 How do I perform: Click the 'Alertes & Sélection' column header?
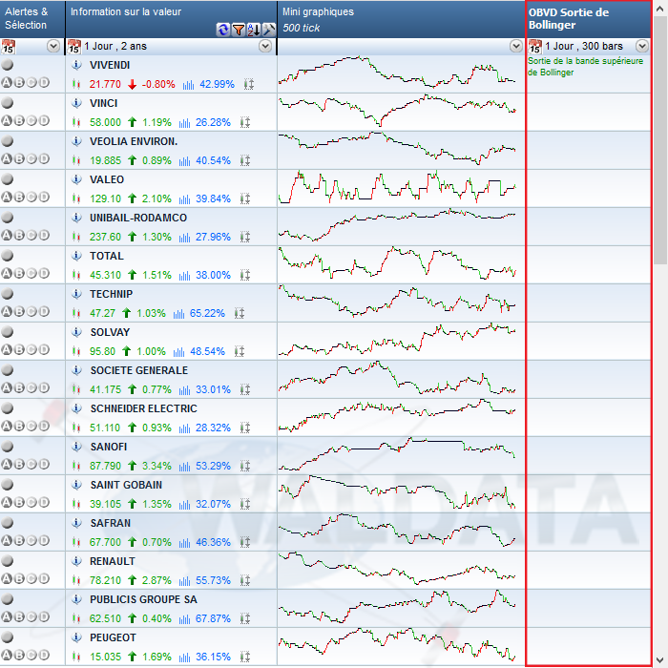pos(32,19)
